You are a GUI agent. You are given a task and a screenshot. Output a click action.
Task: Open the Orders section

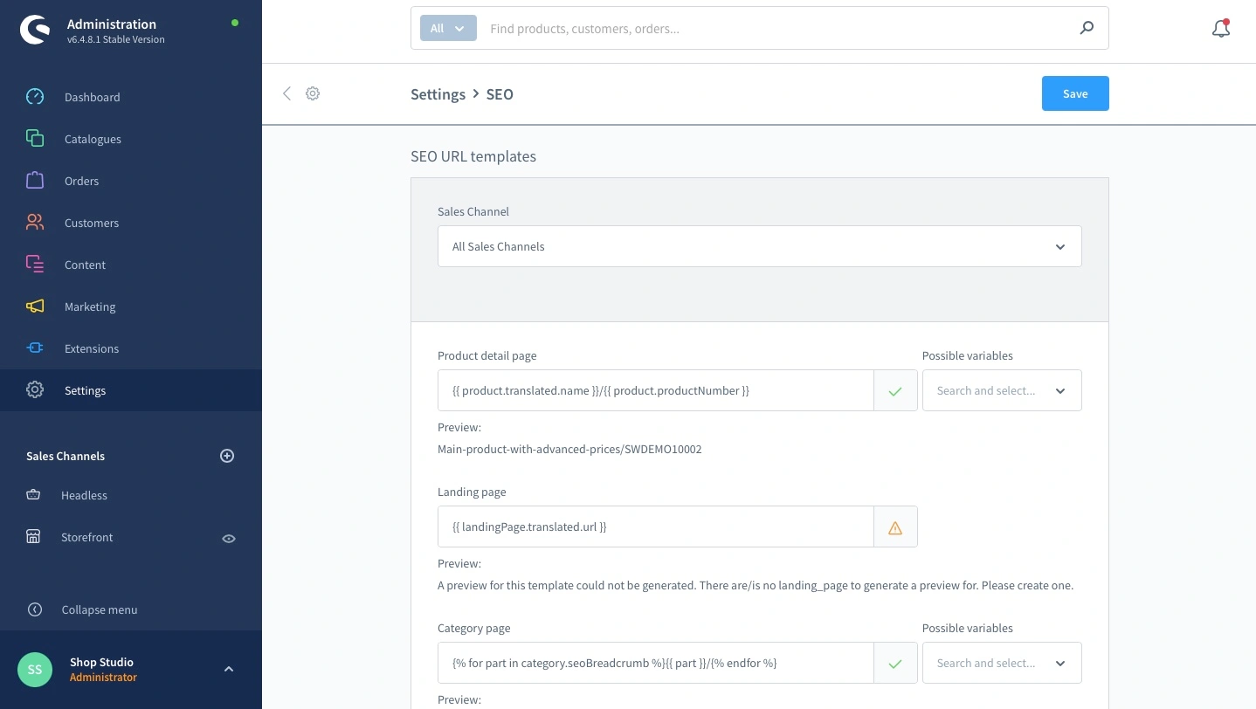tap(35, 181)
